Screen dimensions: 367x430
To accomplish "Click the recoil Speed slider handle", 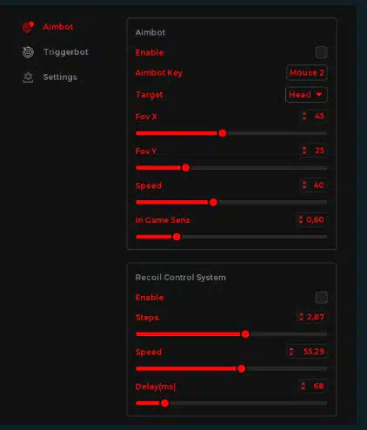I will tap(242, 369).
